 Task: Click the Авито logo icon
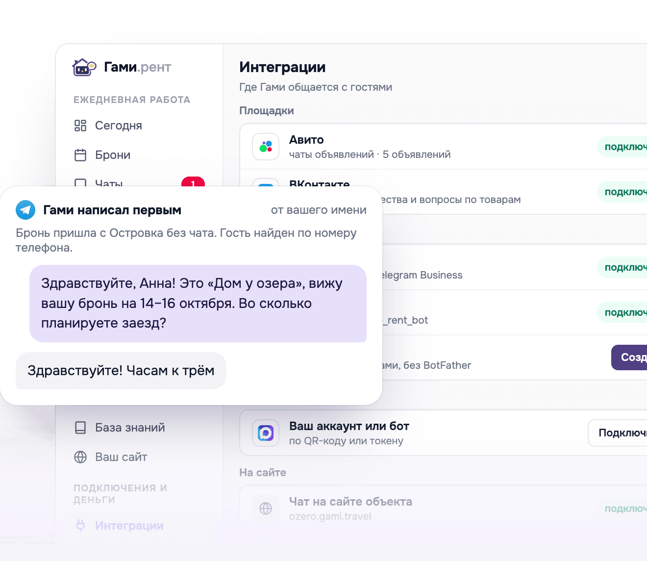coord(266,147)
